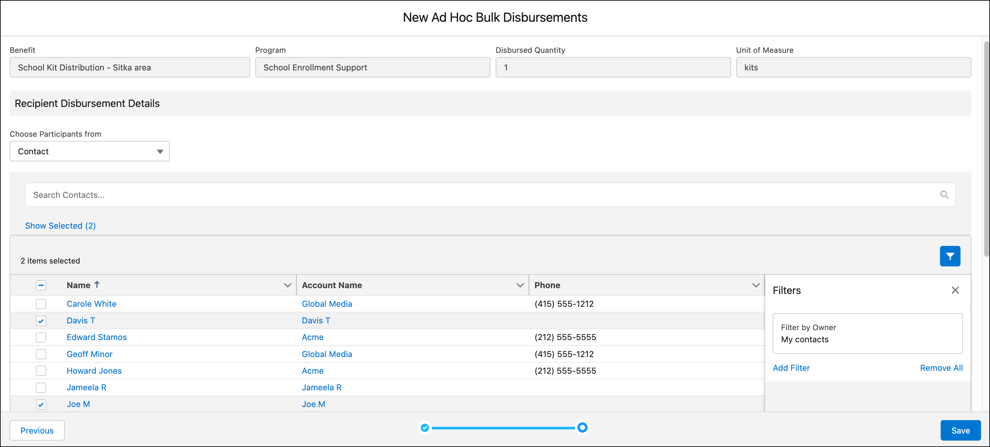Open the Account Name column chevron menu
The height and width of the screenshot is (447, 990).
pyautogui.click(x=520, y=285)
